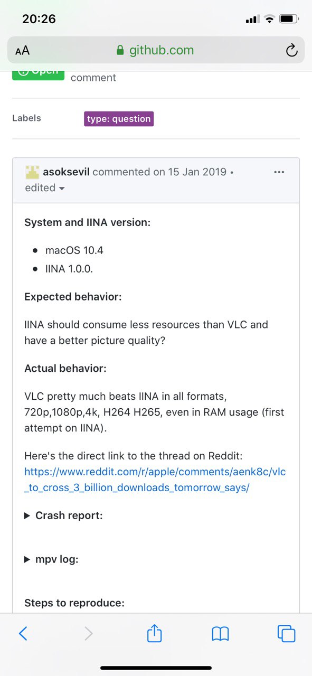Expand the Crash report disclosure triangle
The width and height of the screenshot is (312, 676).
(x=27, y=516)
